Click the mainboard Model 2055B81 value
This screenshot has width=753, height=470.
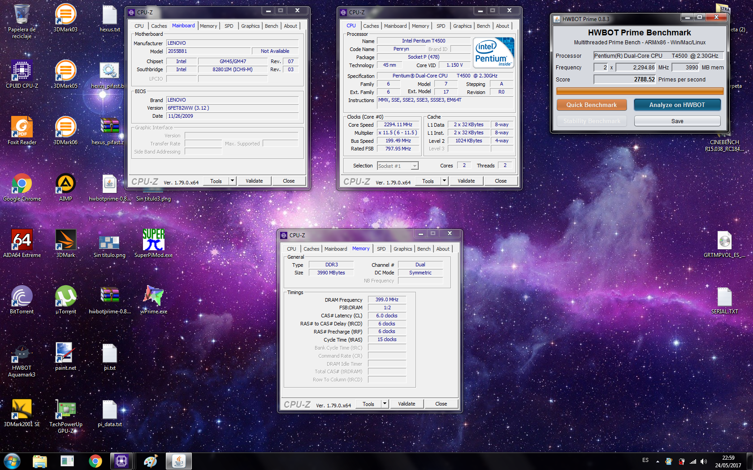pyautogui.click(x=208, y=51)
